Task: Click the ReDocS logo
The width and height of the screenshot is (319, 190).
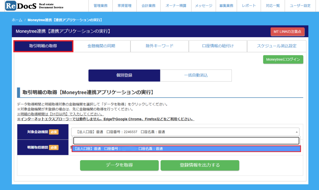Action: coord(34,6)
